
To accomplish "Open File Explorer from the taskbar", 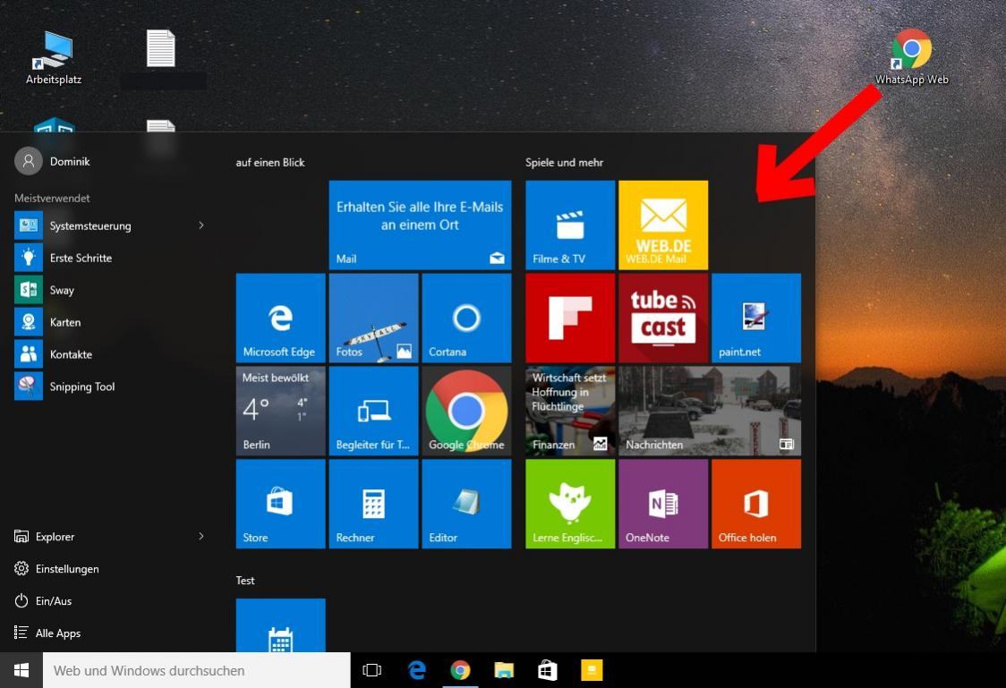I will (504, 671).
